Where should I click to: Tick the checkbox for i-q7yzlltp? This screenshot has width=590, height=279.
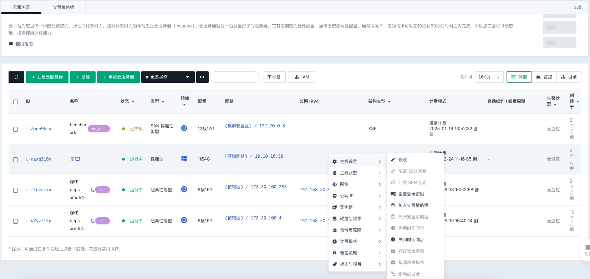click(16, 221)
